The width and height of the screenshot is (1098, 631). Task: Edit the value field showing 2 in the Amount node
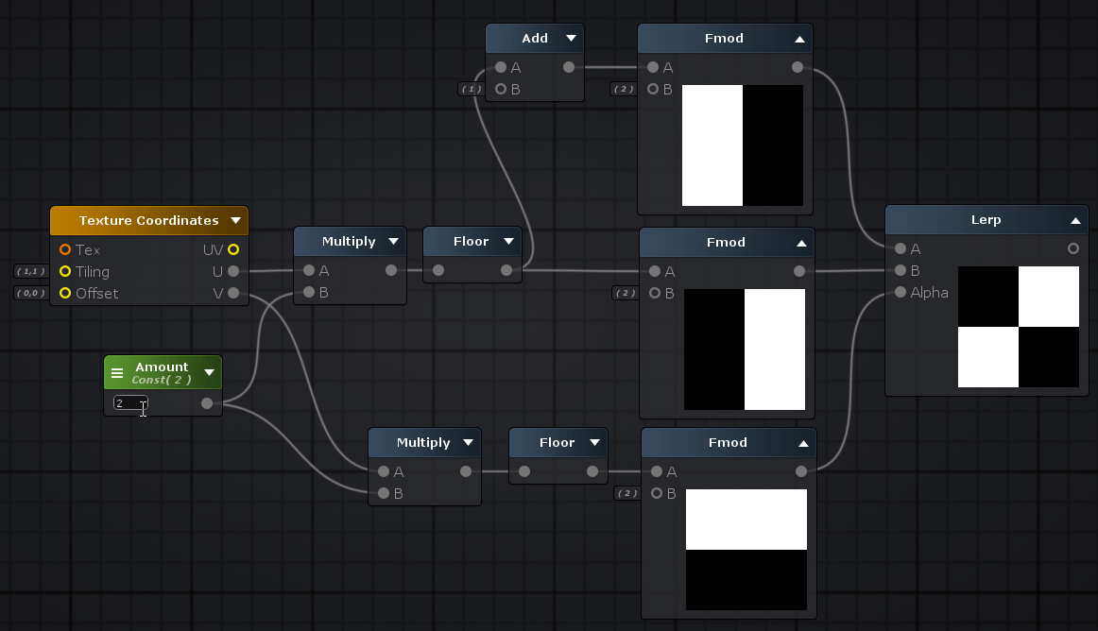point(129,402)
